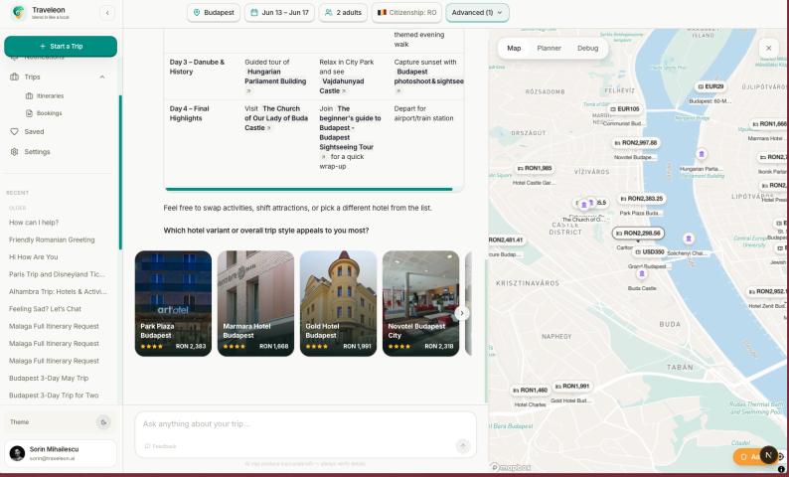Click Sorin Mihailescu's profile avatar
The width and height of the screenshot is (789, 477).
click(17, 453)
